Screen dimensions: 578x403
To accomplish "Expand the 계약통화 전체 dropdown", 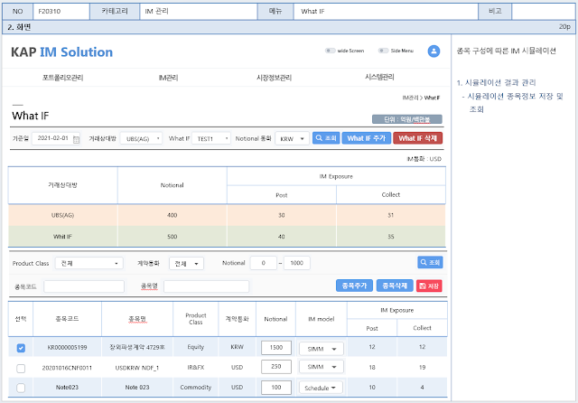I will click(186, 264).
